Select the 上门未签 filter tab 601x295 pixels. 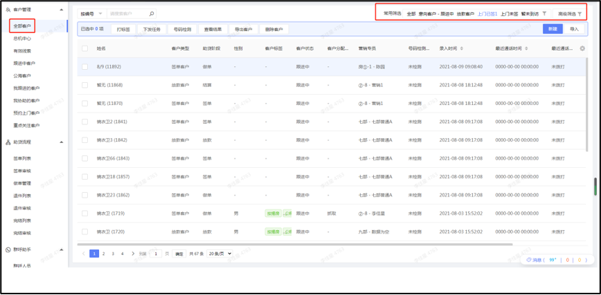(x=510, y=14)
